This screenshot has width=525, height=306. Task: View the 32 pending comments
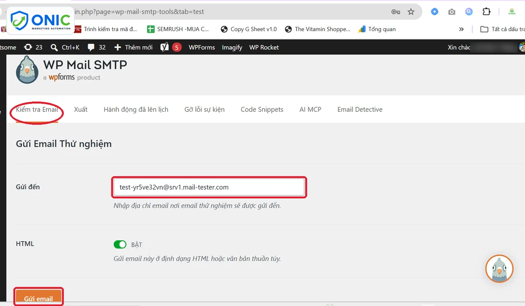coord(96,47)
